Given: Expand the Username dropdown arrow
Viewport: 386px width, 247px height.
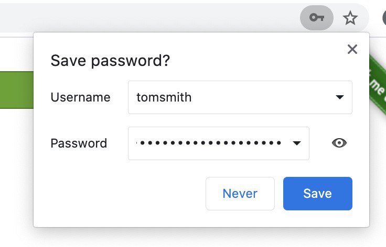Looking at the screenshot, I should (x=340, y=97).
